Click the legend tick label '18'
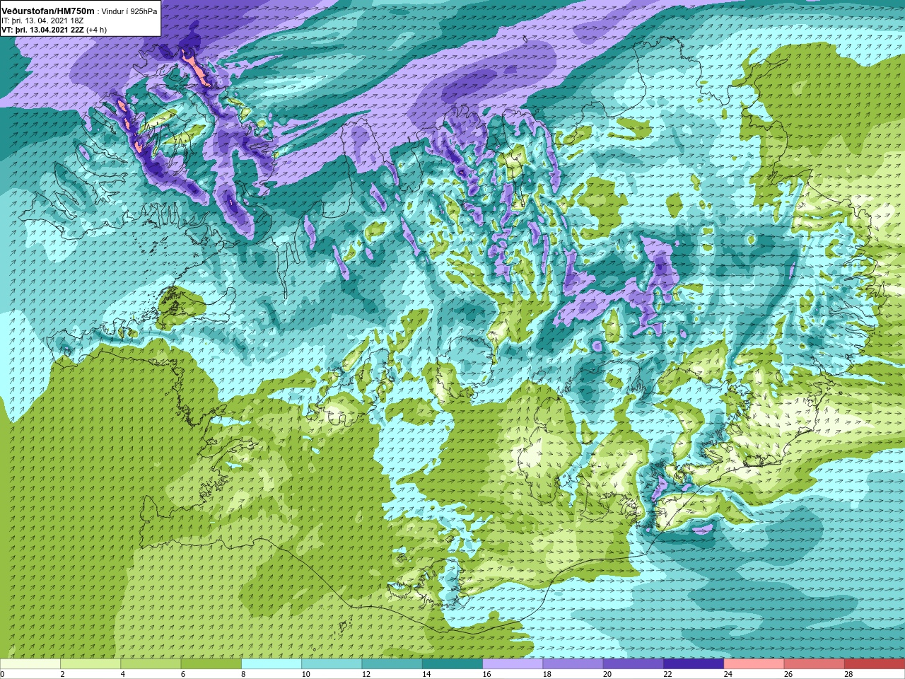Image resolution: width=905 pixels, height=679 pixels. coord(547,674)
